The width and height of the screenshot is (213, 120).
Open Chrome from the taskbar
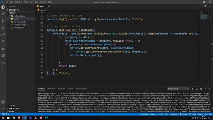pyautogui.click(x=14, y=118)
